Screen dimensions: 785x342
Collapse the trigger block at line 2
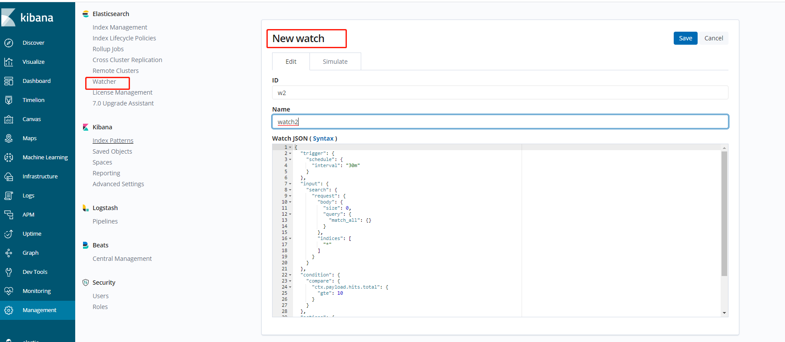(290, 154)
